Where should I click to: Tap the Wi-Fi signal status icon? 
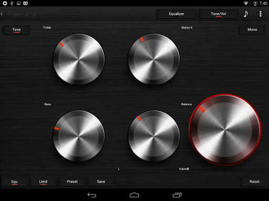point(246,3)
